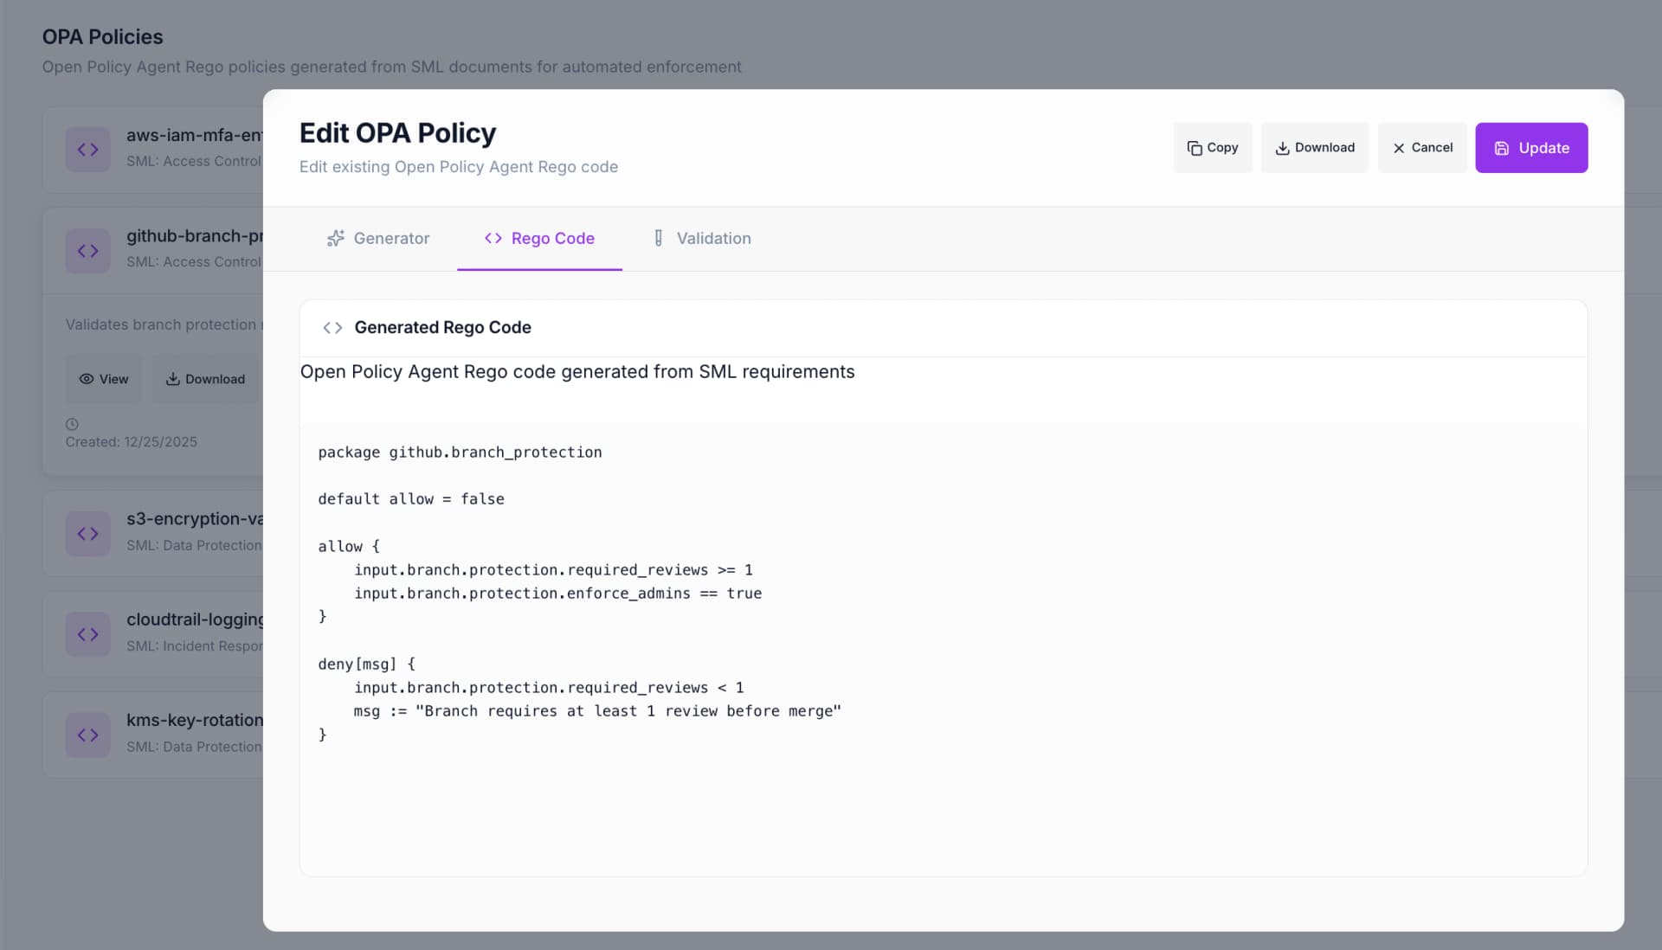
Task: Cancel editing the OPA policy
Action: point(1422,147)
